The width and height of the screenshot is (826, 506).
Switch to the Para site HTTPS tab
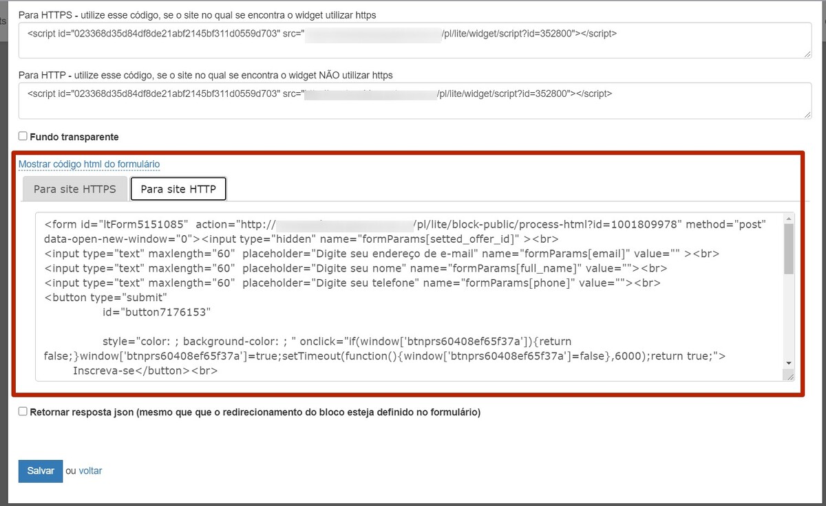click(x=75, y=189)
